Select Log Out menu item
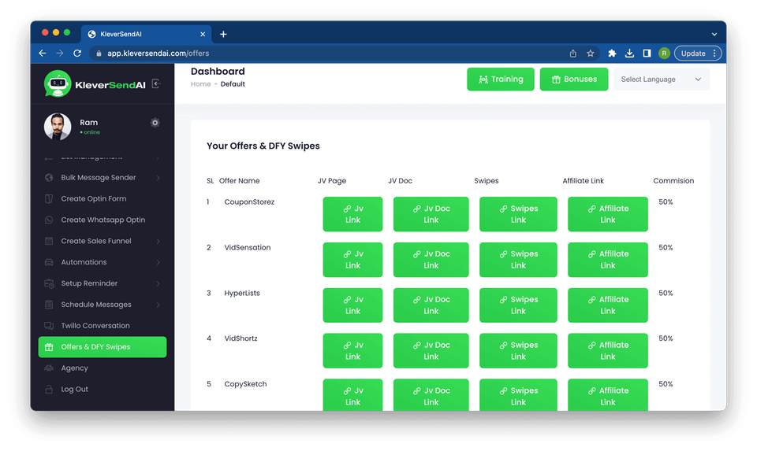The height and width of the screenshot is (451, 757). point(103,390)
